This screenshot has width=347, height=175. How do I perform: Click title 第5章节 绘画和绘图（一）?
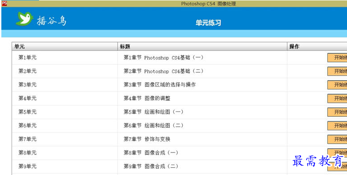pos(154,112)
